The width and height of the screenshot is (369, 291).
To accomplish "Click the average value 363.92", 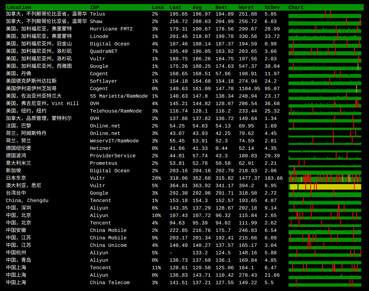I will point(202,186).
